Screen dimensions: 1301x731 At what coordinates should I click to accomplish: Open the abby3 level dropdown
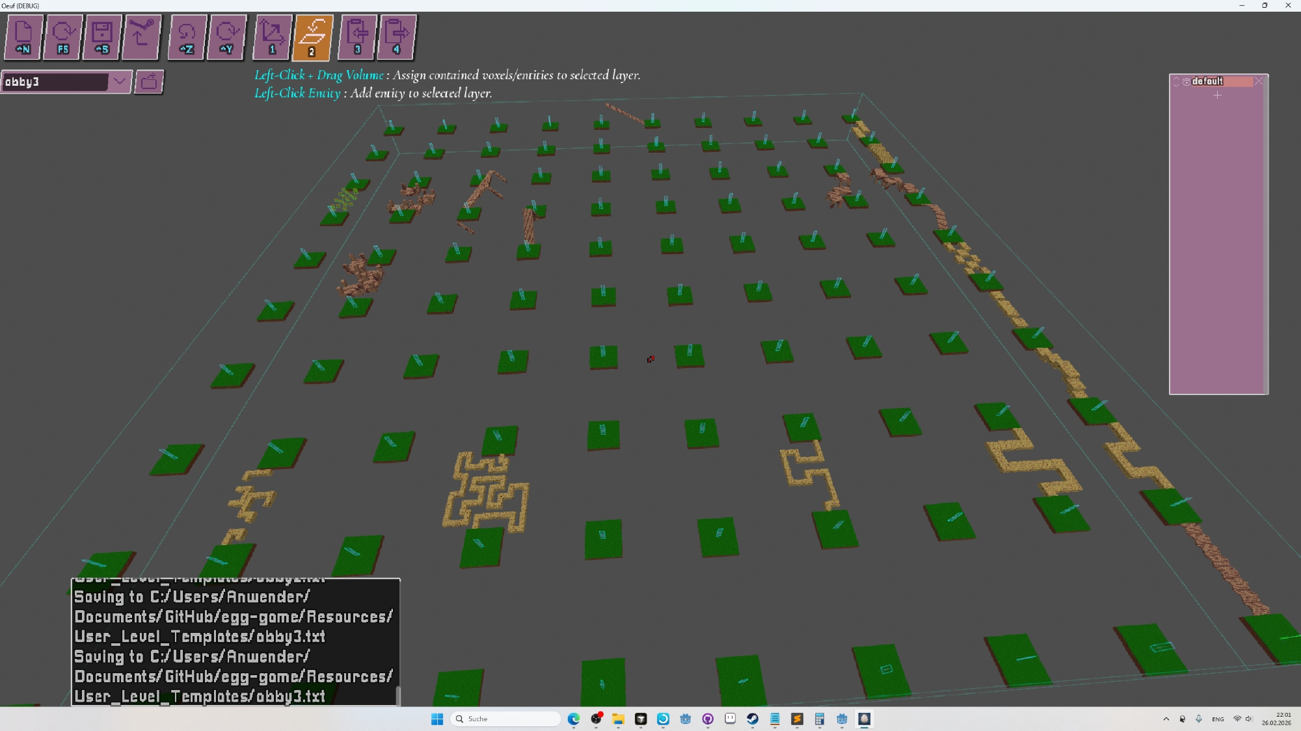[x=120, y=81]
